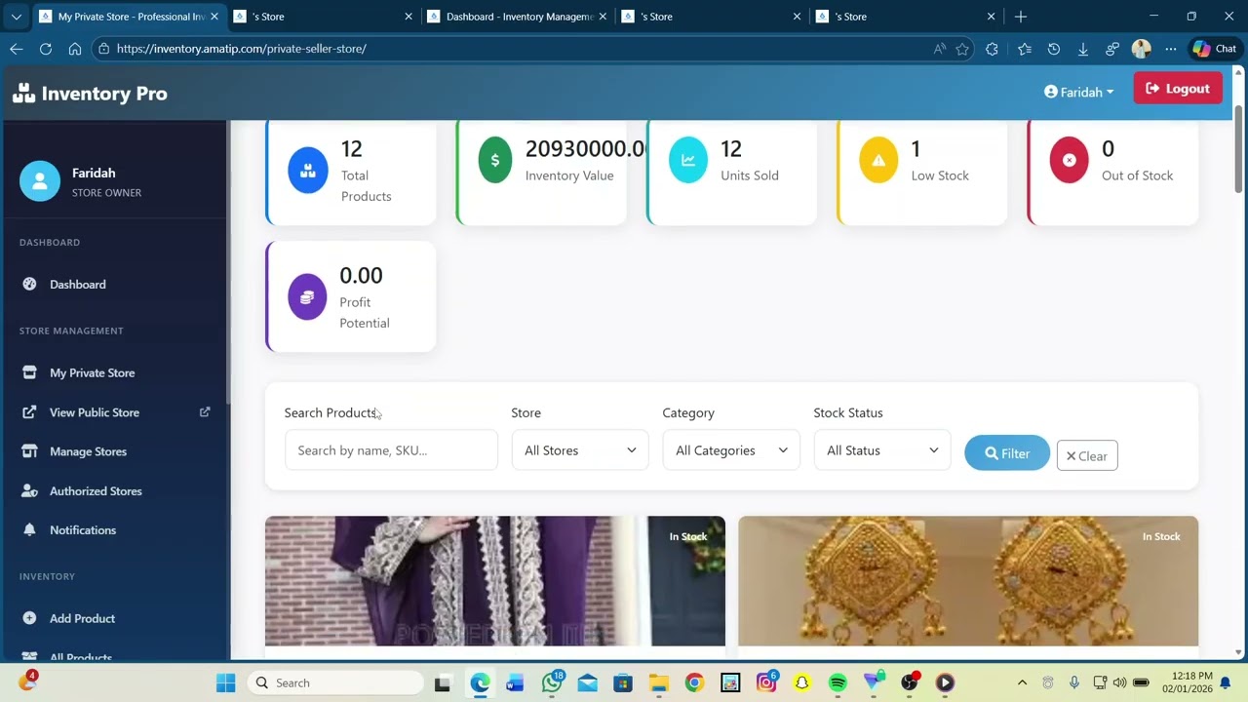
Task: Click the Notifications bell icon in sidebar
Action: point(29,530)
